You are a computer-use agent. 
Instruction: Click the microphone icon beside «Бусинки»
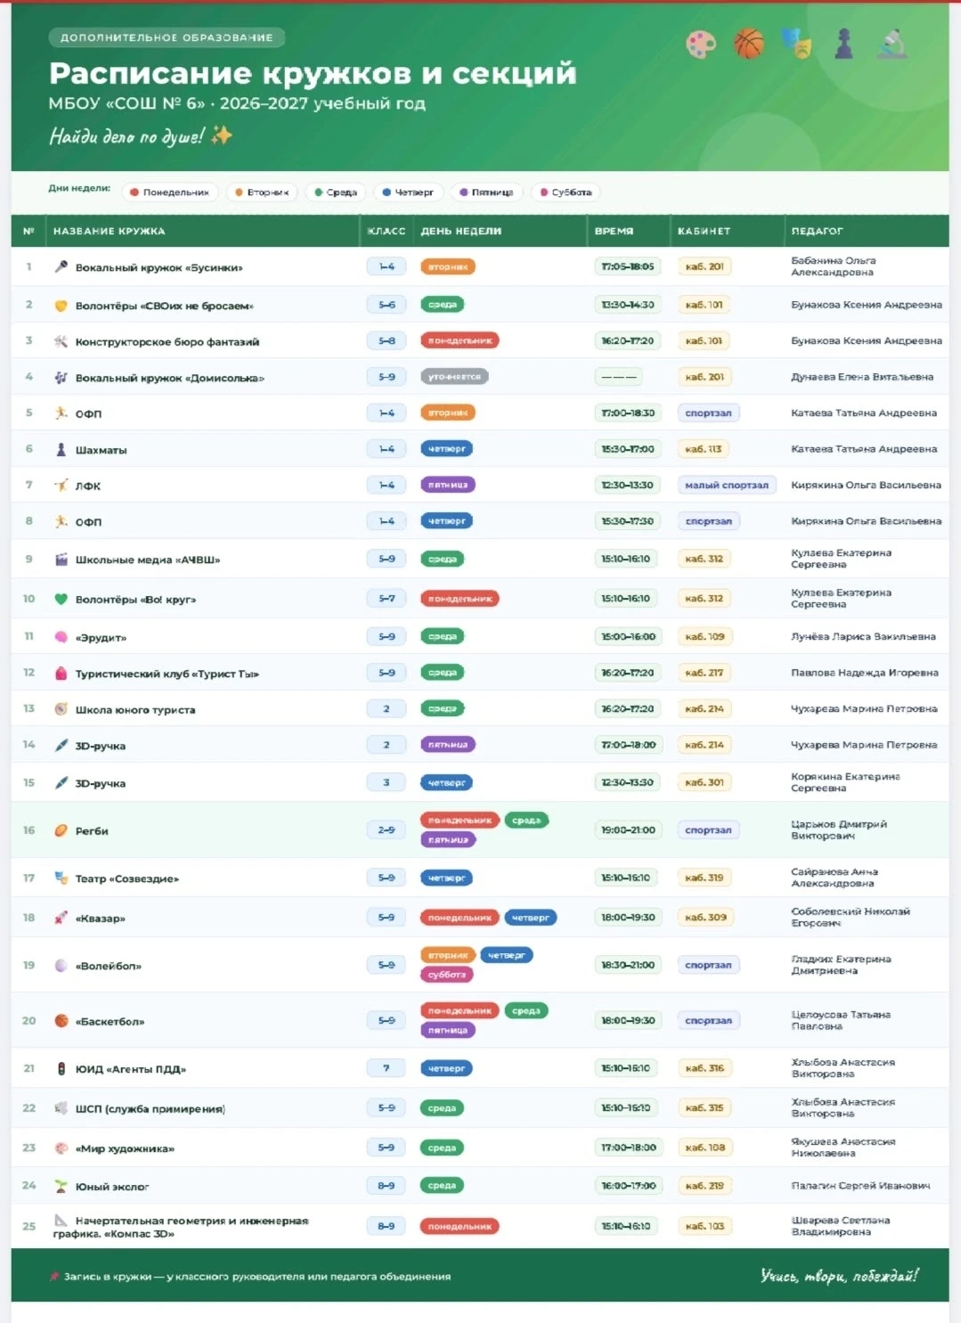coord(61,266)
